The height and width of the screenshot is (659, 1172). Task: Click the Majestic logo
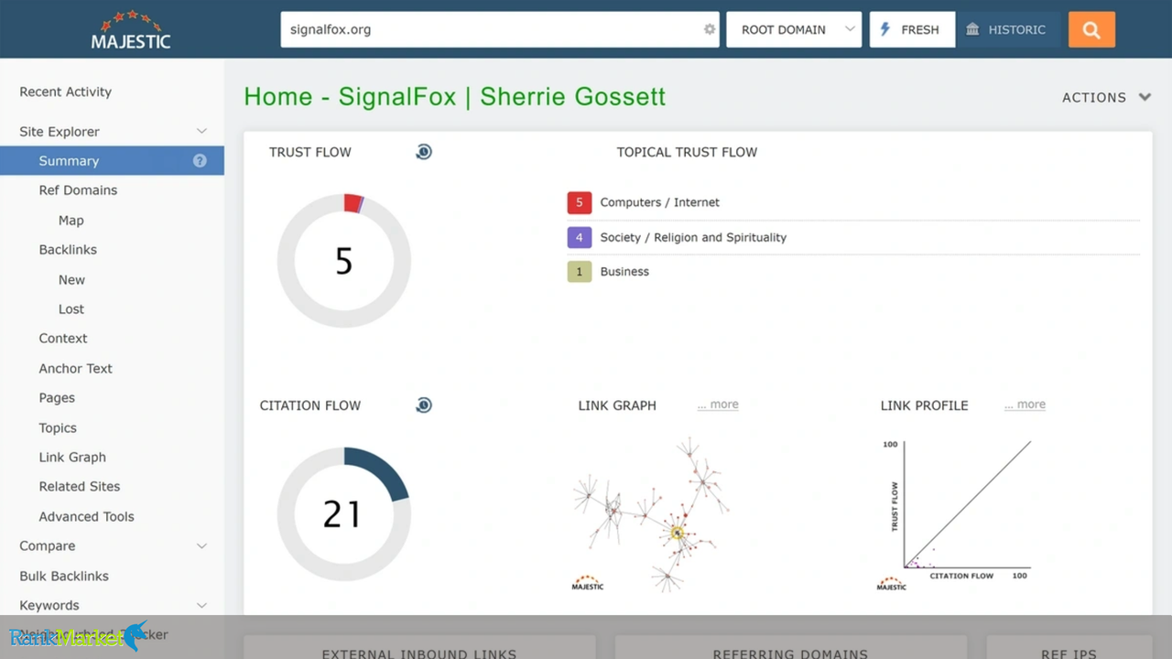pos(131,29)
